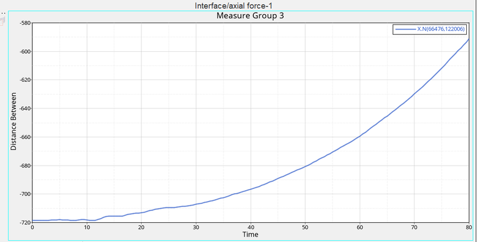Select the "Time" X-axis label
Viewport: 477px width, 242px height.
250,234
